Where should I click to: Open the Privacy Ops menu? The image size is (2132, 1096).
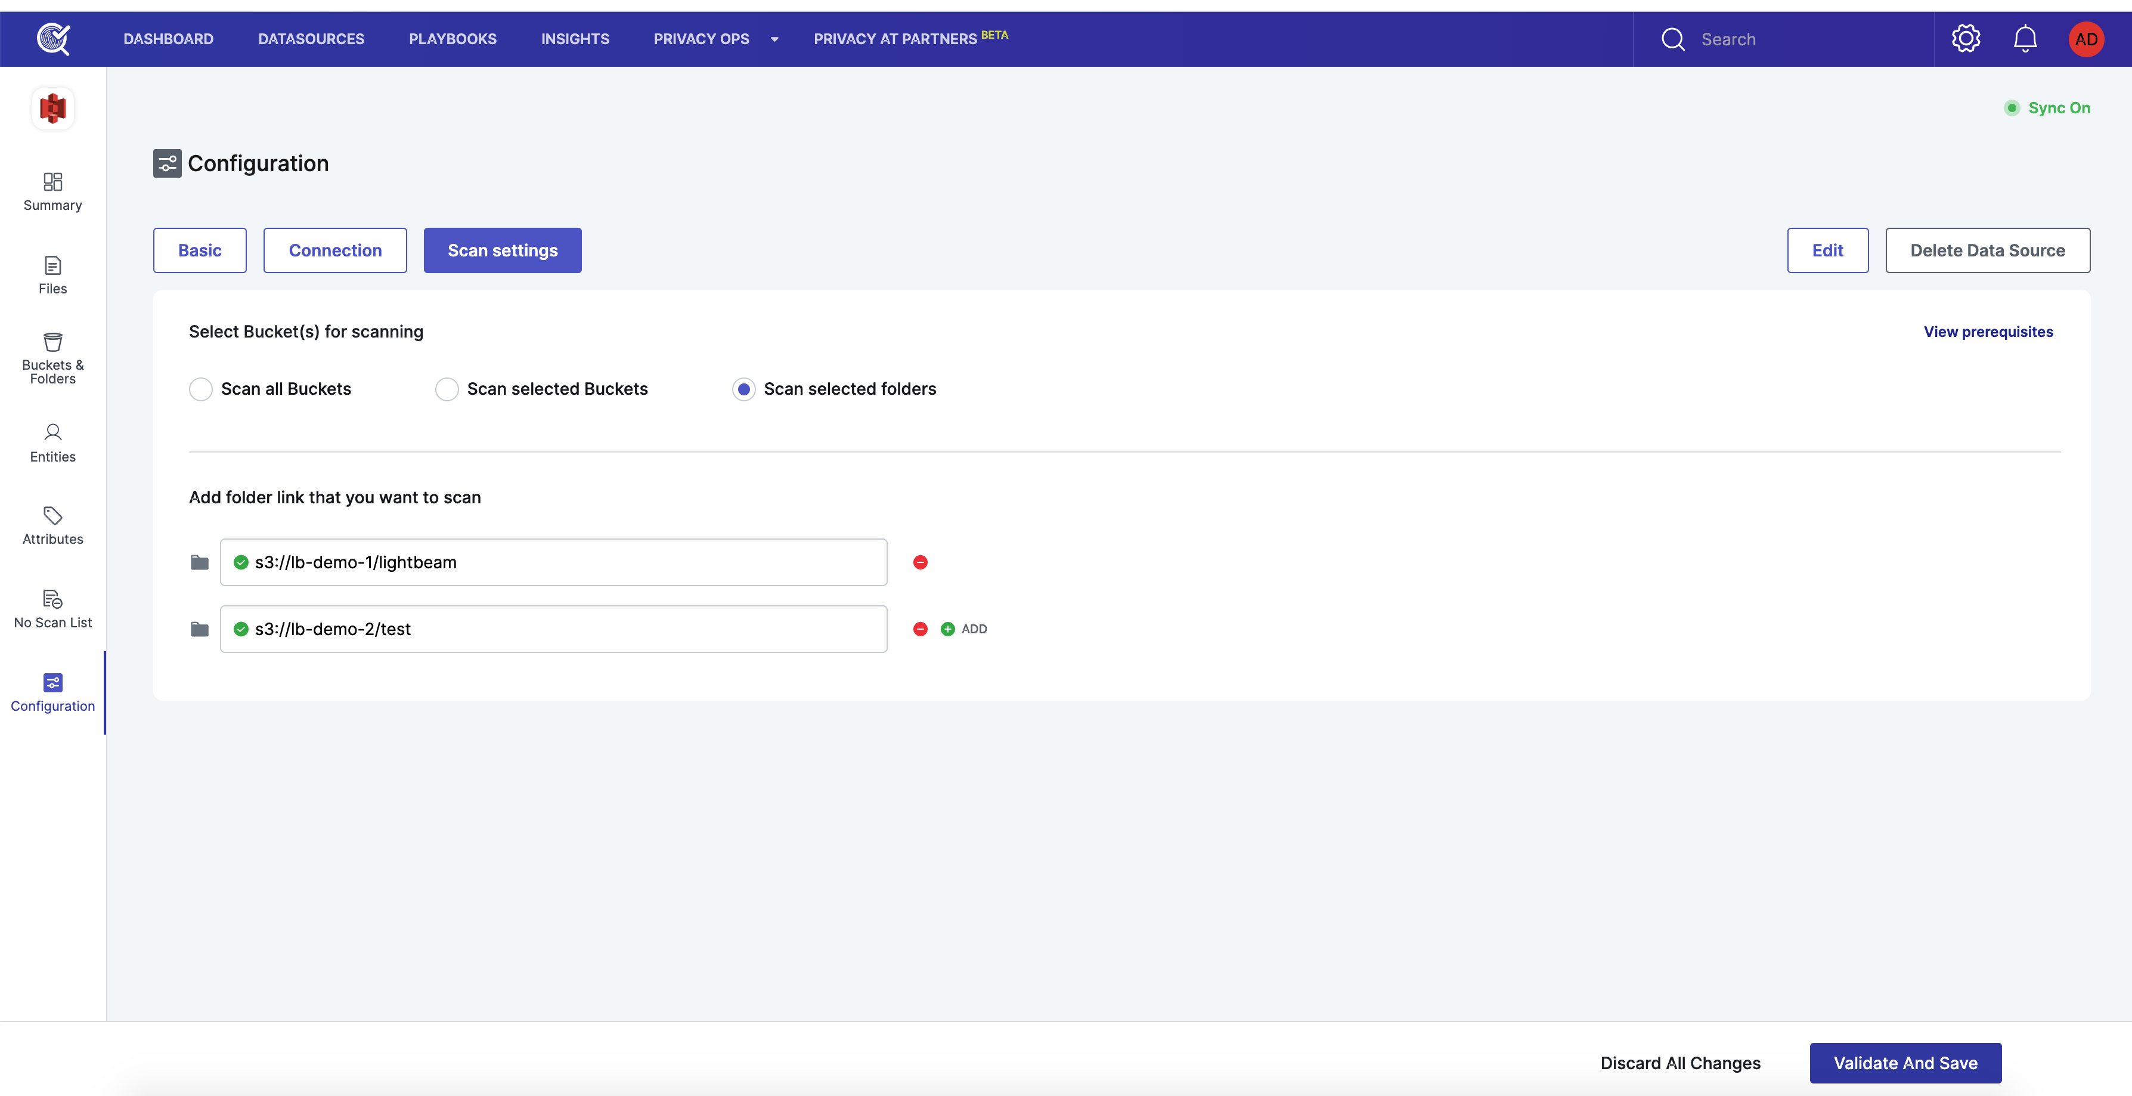point(702,39)
